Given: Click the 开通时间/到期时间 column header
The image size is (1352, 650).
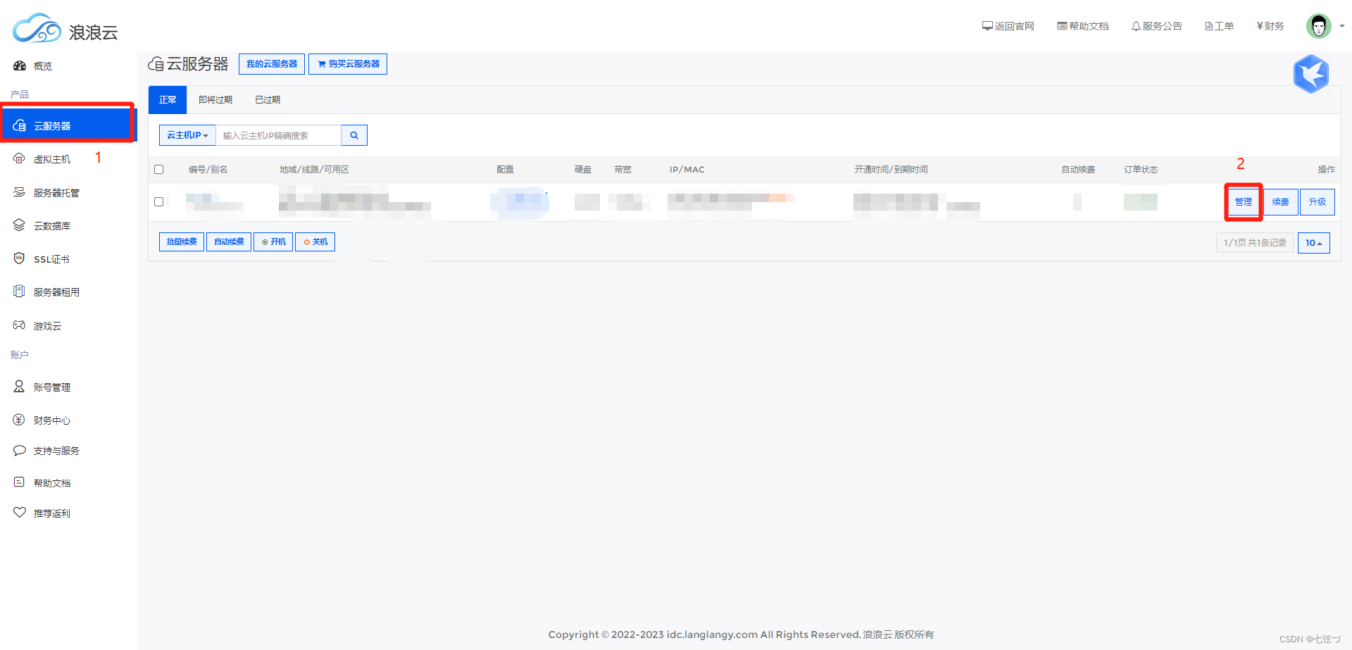Looking at the screenshot, I should click(891, 170).
